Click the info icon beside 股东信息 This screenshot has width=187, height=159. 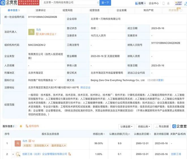(x=16, y=126)
